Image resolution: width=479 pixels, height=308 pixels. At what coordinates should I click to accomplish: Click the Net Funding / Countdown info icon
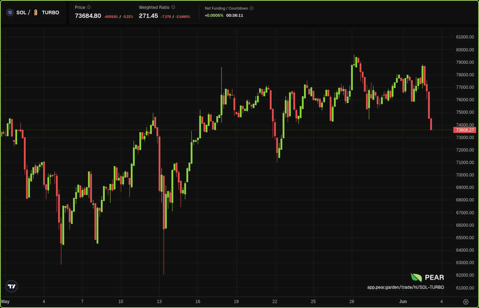[x=252, y=8]
